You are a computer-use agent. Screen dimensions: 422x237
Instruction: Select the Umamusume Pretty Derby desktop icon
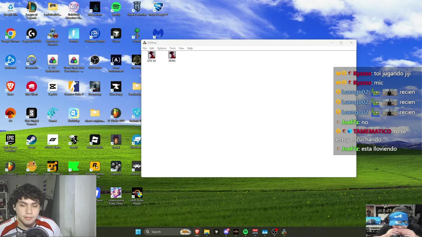pos(116,196)
